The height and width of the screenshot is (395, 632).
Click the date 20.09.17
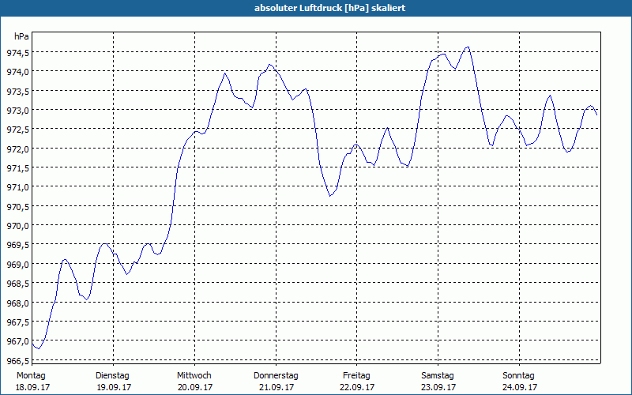click(x=195, y=387)
